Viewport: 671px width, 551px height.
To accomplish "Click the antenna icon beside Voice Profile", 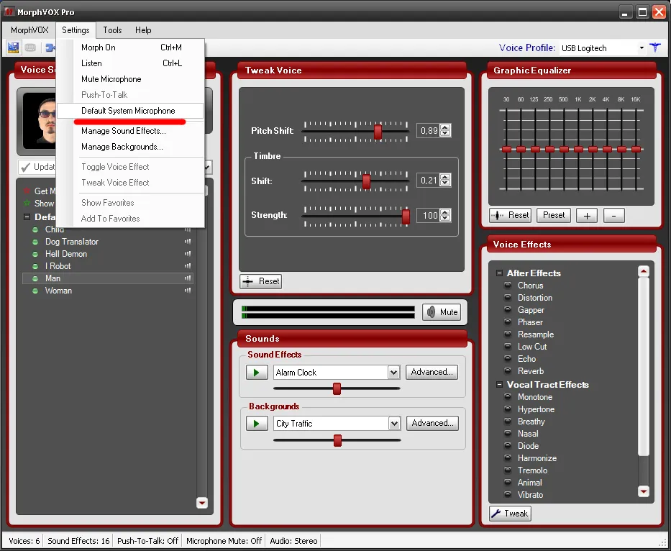I will tap(654, 48).
